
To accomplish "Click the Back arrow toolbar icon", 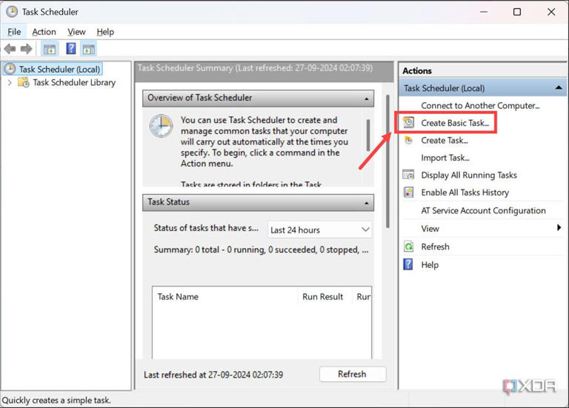I will click(x=10, y=49).
